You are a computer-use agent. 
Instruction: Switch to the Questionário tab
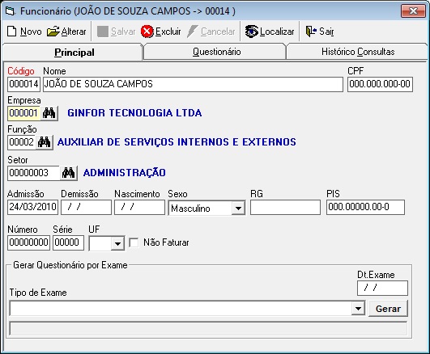[x=217, y=52]
